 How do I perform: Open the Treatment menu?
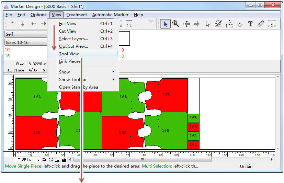(x=77, y=15)
